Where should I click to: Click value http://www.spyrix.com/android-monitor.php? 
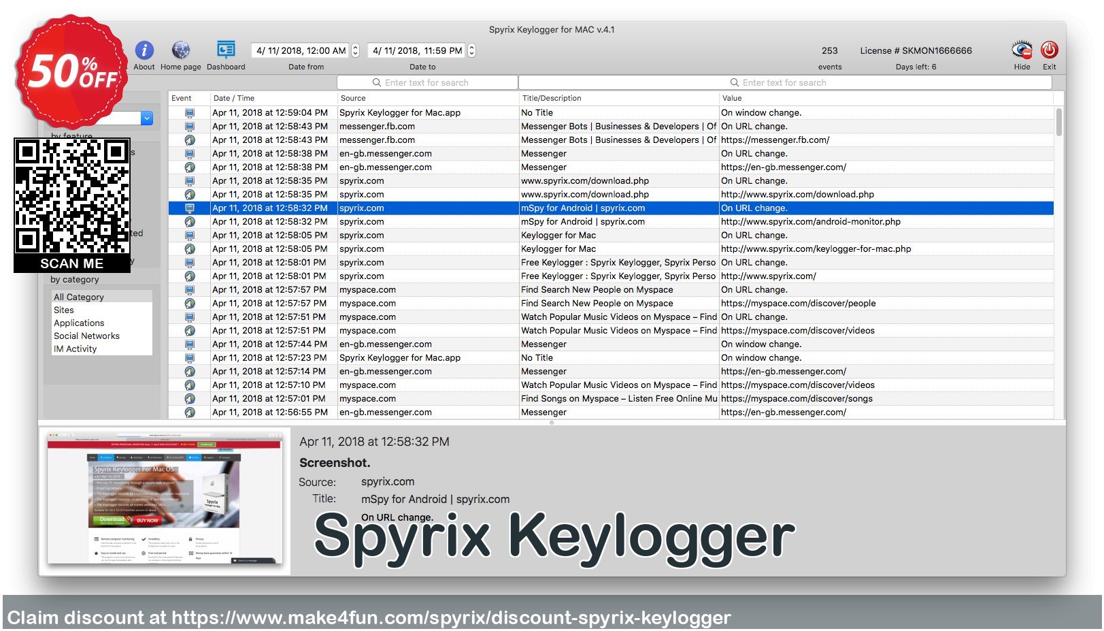tap(811, 222)
